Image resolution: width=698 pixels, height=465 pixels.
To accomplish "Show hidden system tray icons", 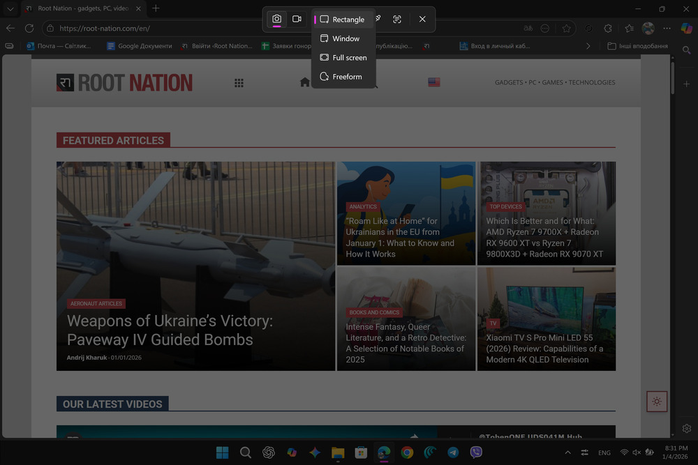I will (567, 452).
